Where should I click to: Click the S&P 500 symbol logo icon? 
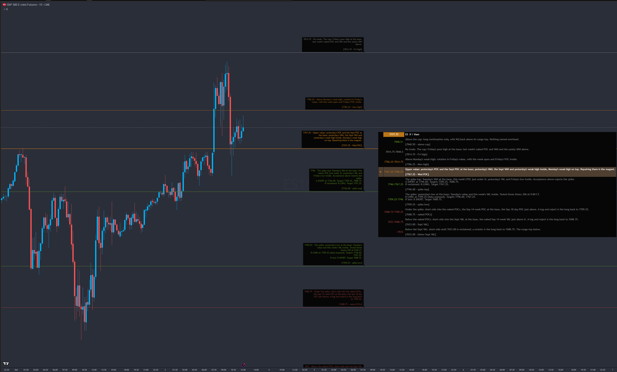pyautogui.click(x=5, y=5)
